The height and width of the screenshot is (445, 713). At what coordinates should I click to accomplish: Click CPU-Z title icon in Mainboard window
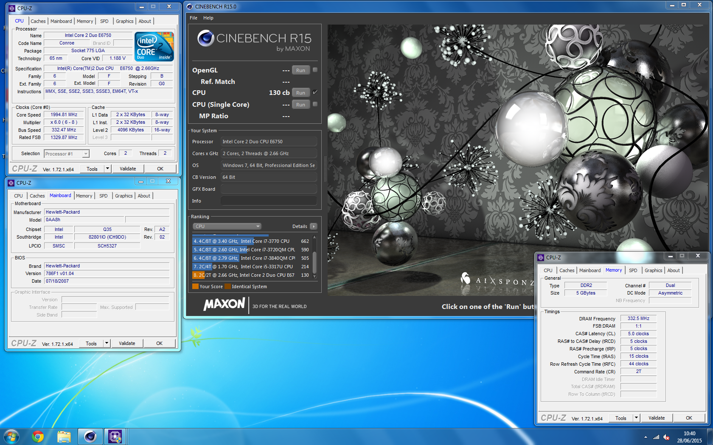(x=11, y=183)
